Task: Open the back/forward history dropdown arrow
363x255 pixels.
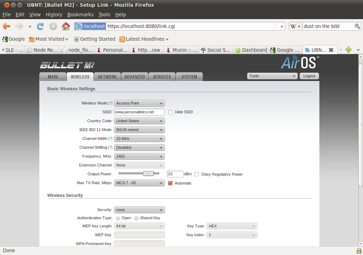Action: point(30,27)
